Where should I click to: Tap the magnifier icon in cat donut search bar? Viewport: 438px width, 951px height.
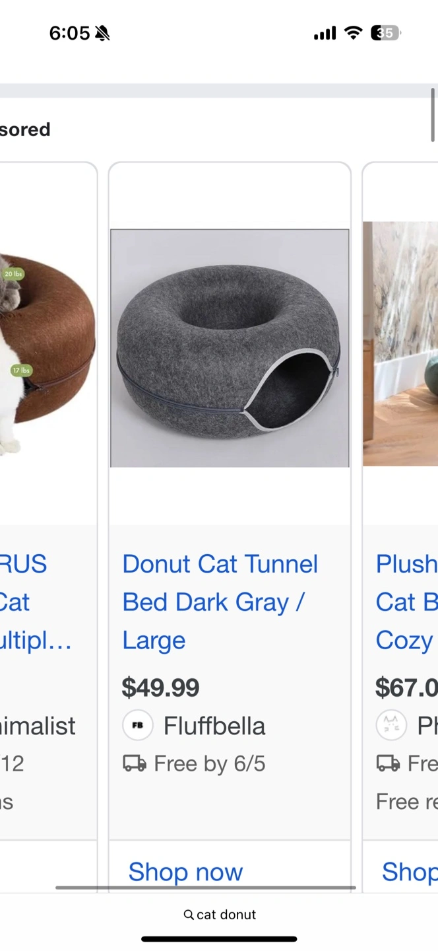tap(189, 915)
